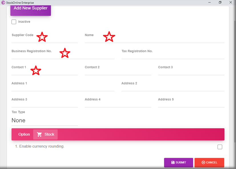Click the save icon on Submit
236x169 pixels.
(173, 162)
